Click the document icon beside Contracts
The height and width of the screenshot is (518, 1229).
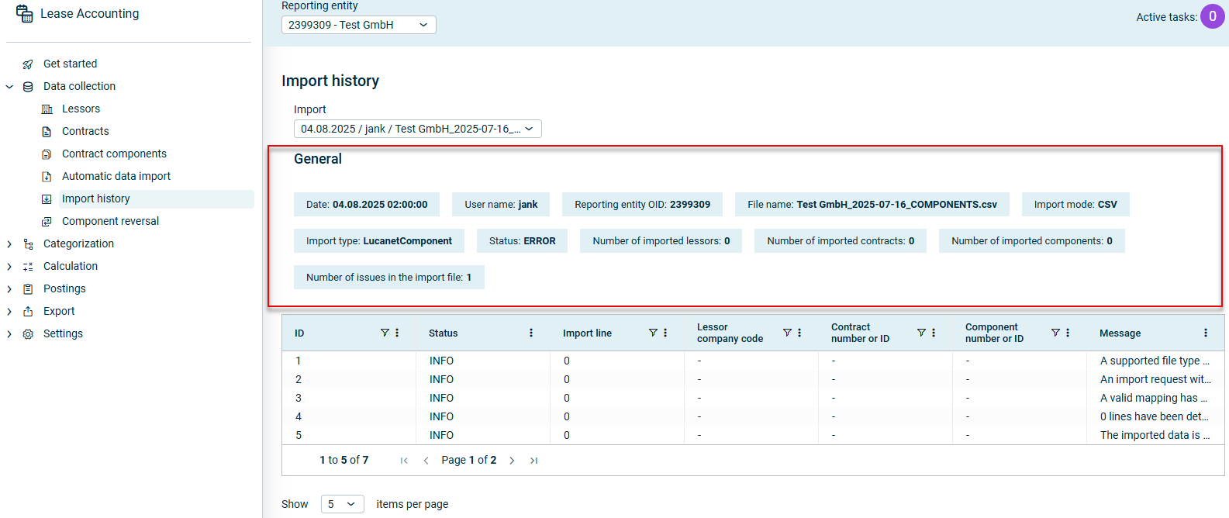click(x=47, y=132)
